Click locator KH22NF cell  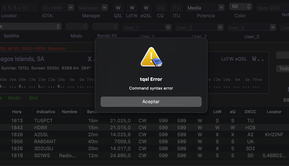[x=274, y=134]
